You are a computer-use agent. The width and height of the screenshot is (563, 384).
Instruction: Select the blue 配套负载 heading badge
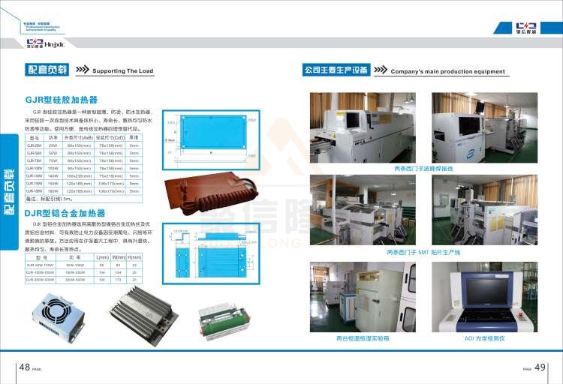(x=47, y=70)
